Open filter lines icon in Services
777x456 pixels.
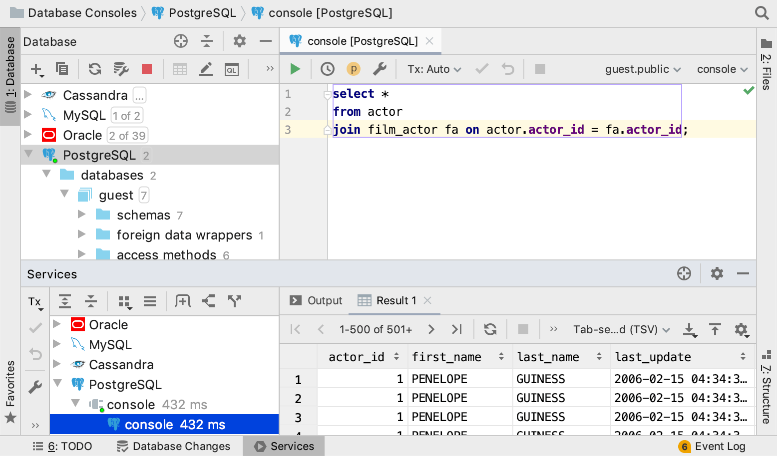(150, 301)
